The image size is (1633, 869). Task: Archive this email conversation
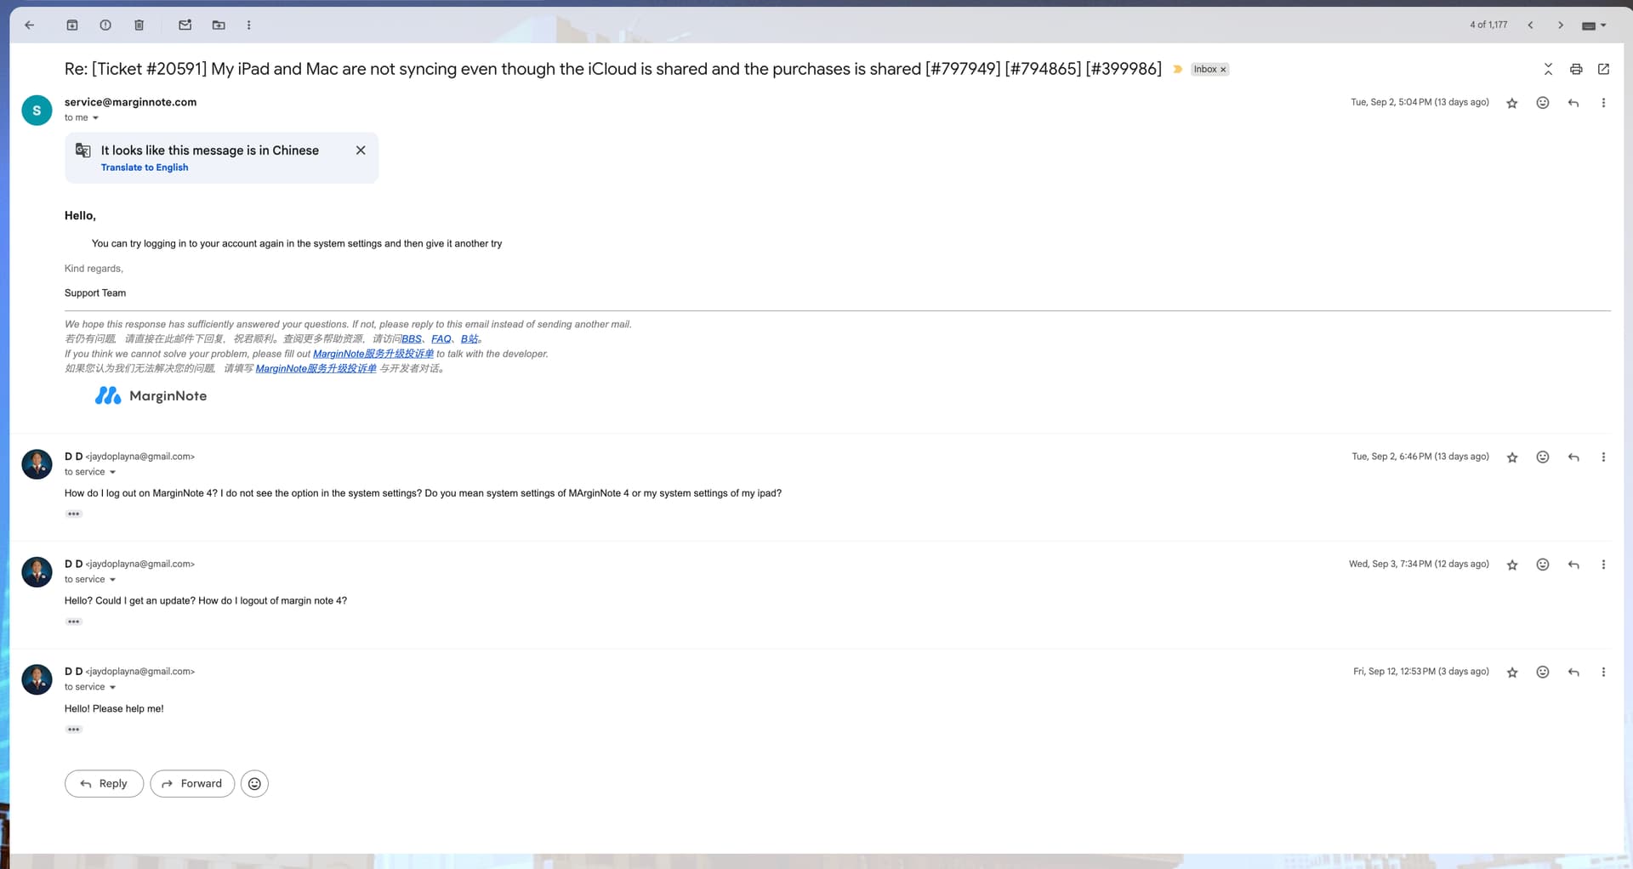[72, 25]
